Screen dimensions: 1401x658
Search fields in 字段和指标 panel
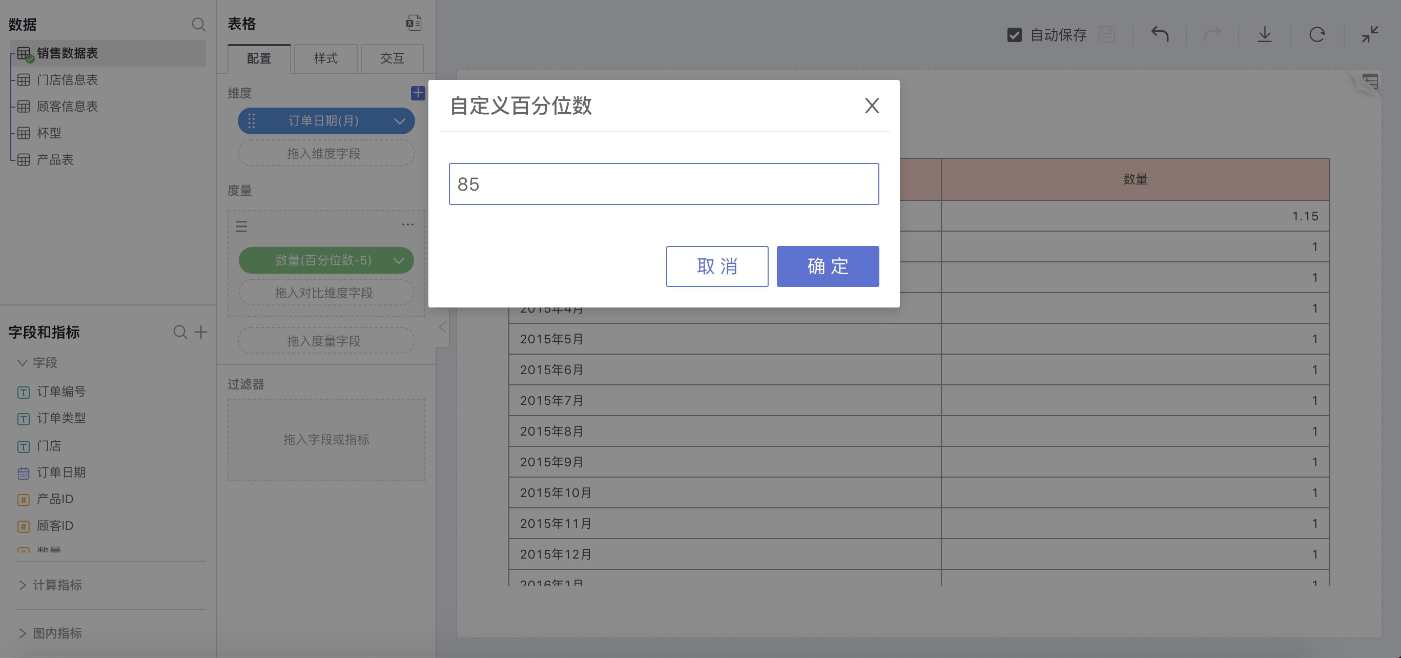[x=180, y=332]
